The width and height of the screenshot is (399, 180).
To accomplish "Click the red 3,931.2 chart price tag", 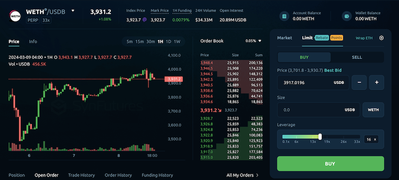I will click(x=174, y=79).
